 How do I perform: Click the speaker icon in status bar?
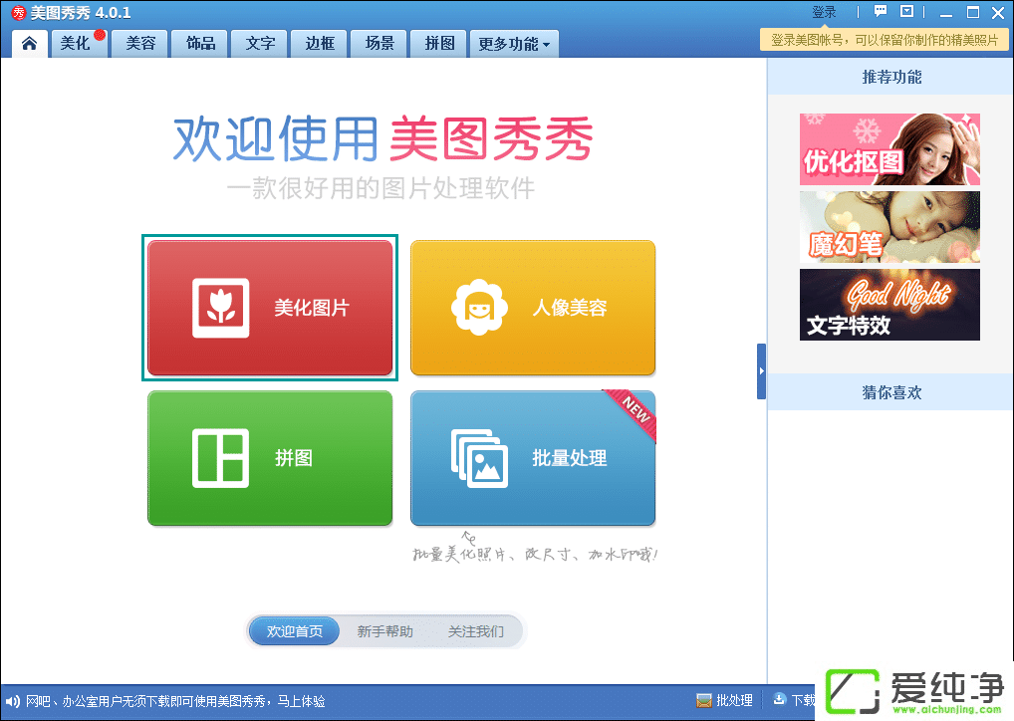click(13, 701)
